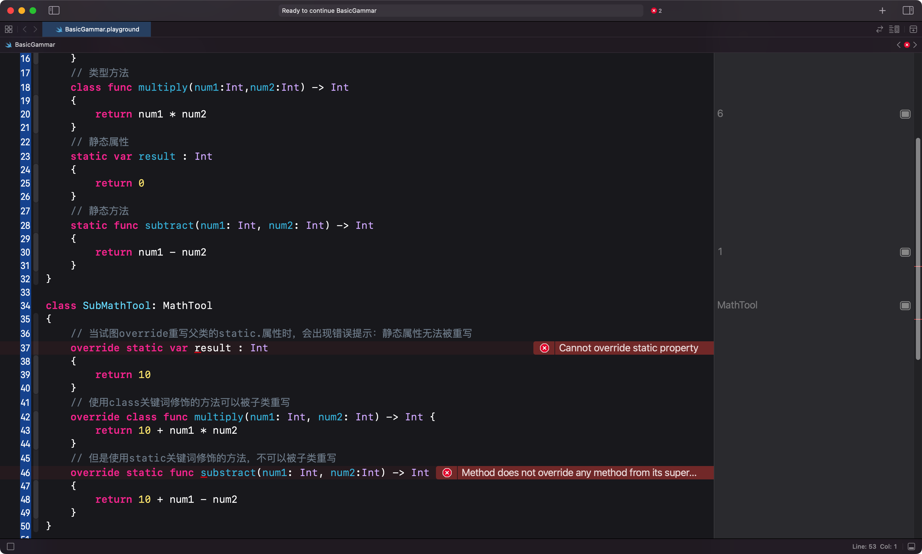This screenshot has width=922, height=554.
Task: Show quick look for result 6
Action: tap(905, 114)
